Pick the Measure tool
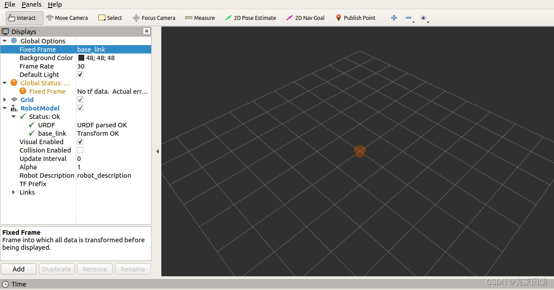The width and height of the screenshot is (554, 290). tap(200, 18)
